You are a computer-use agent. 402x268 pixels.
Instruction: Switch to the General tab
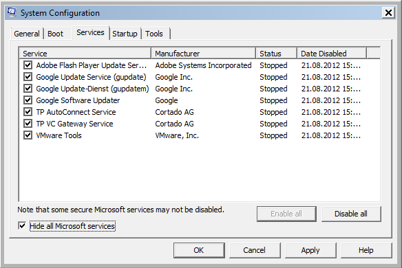pyautogui.click(x=27, y=34)
